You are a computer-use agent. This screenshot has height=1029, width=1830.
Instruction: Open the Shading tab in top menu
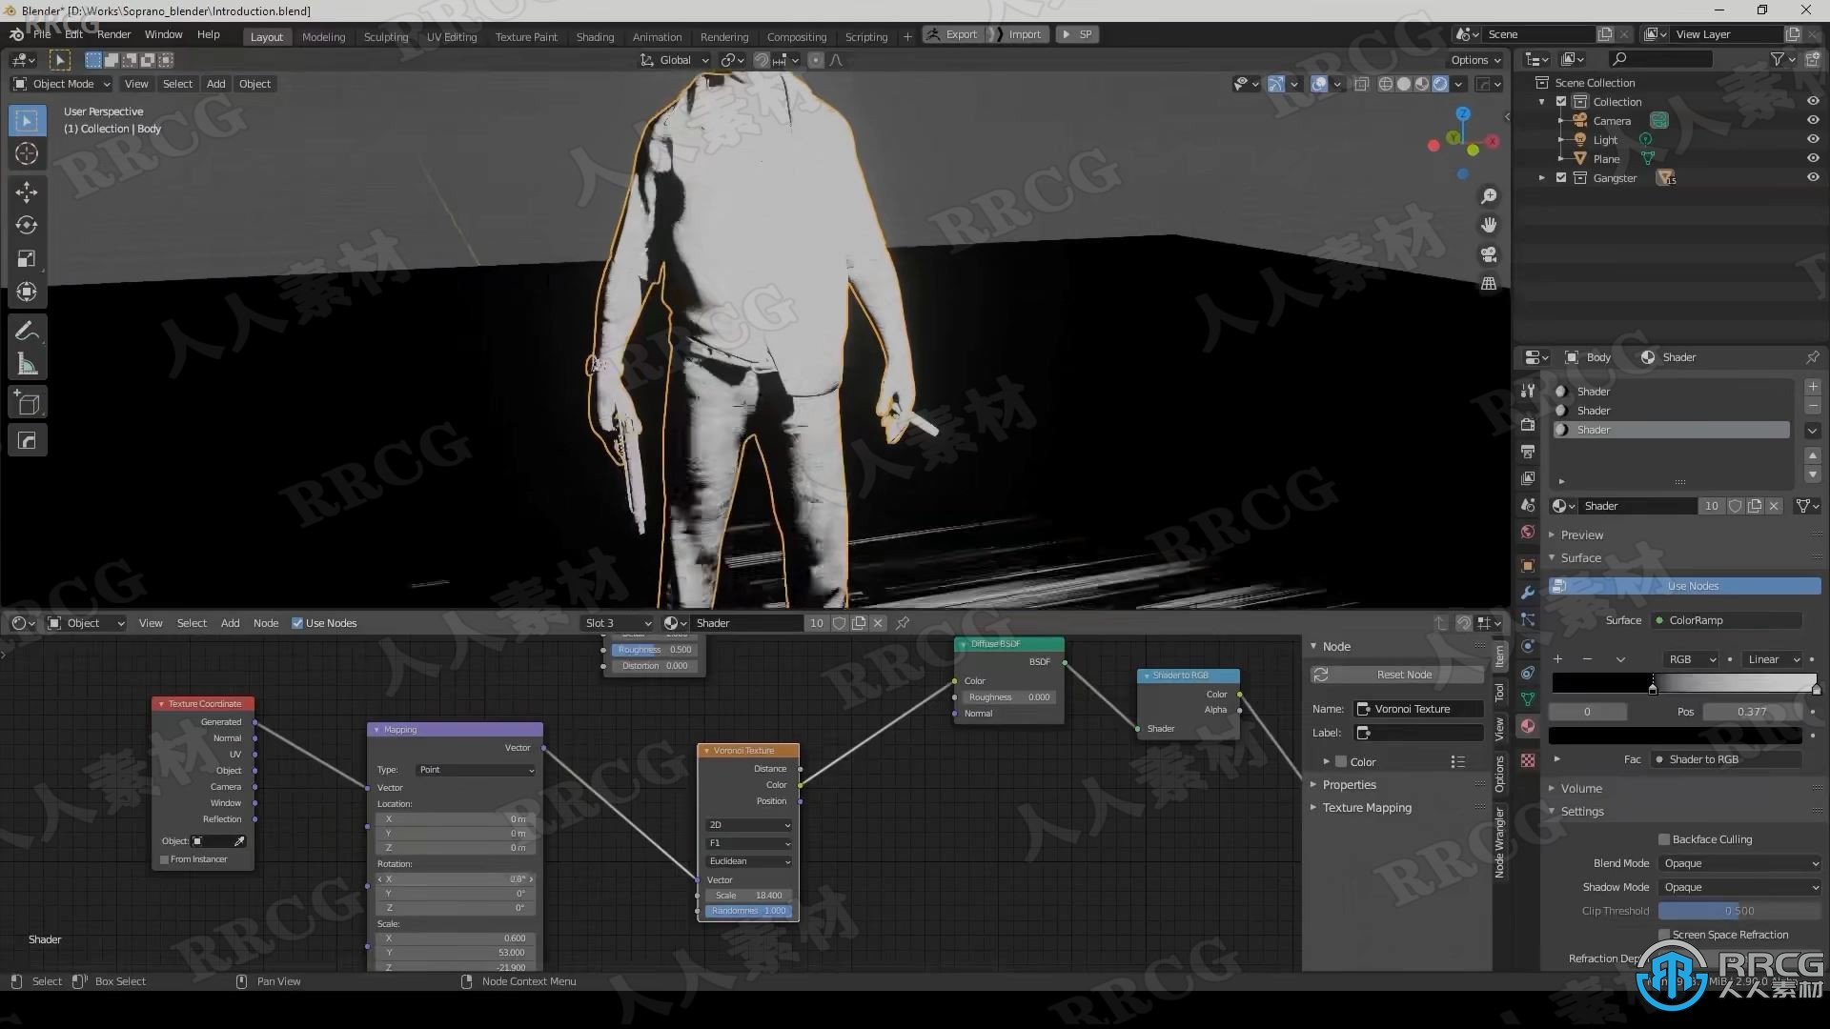pyautogui.click(x=593, y=34)
